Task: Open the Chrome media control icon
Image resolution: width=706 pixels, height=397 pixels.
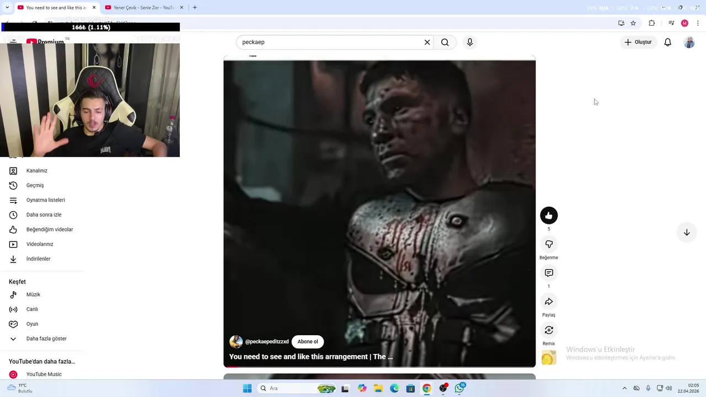Action: (671, 23)
